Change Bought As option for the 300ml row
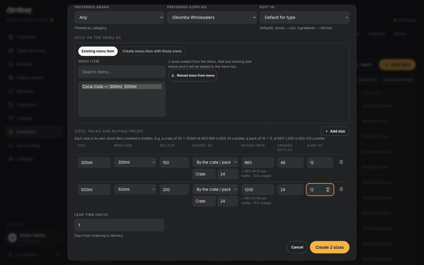This screenshot has height=265, width=424. [215, 162]
